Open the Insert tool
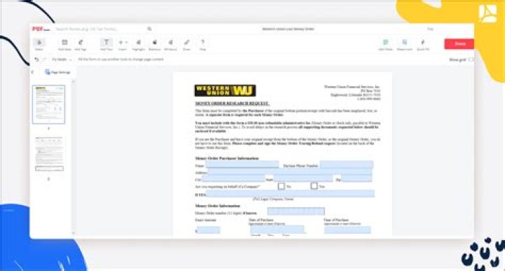Screen dimensions: 505x271 click(122, 44)
